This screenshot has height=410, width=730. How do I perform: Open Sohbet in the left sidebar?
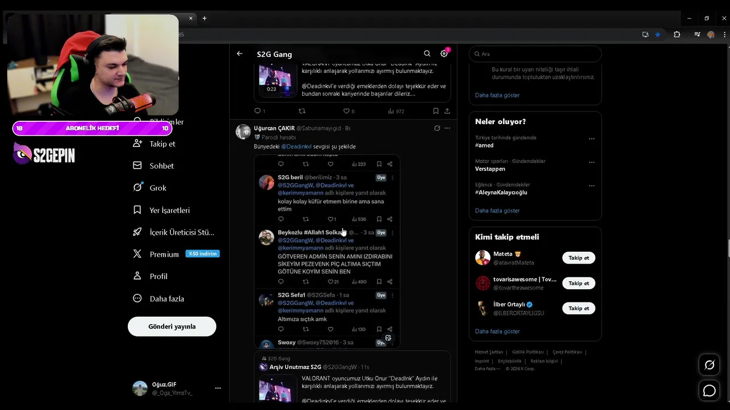pyautogui.click(x=153, y=166)
